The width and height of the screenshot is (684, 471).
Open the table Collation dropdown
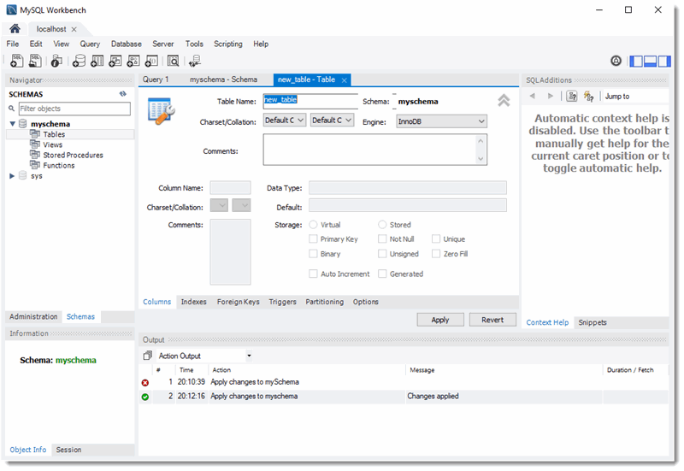(x=332, y=121)
